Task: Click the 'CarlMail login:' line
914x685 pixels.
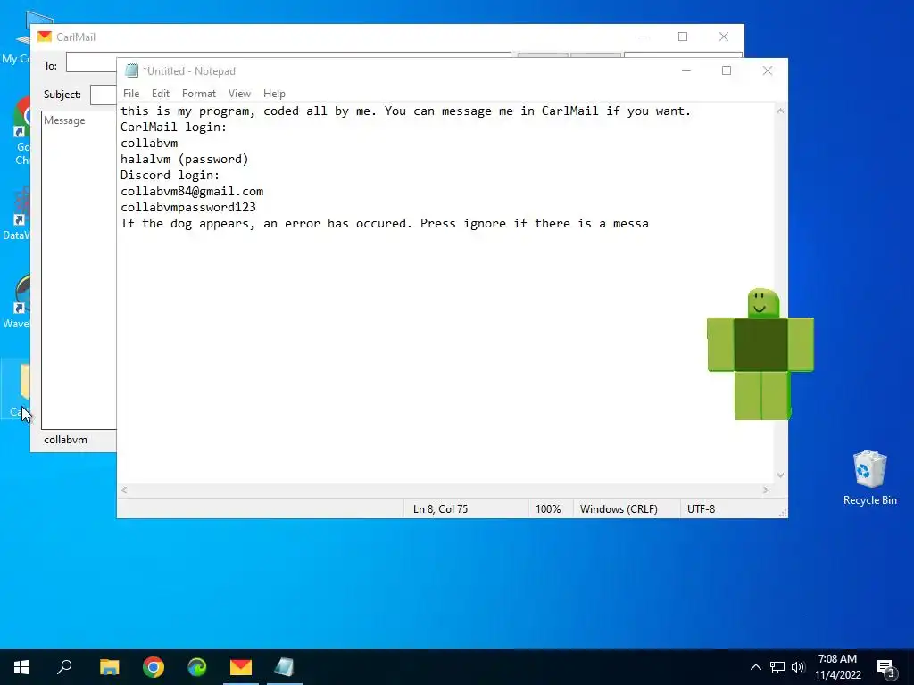Action: point(173,127)
